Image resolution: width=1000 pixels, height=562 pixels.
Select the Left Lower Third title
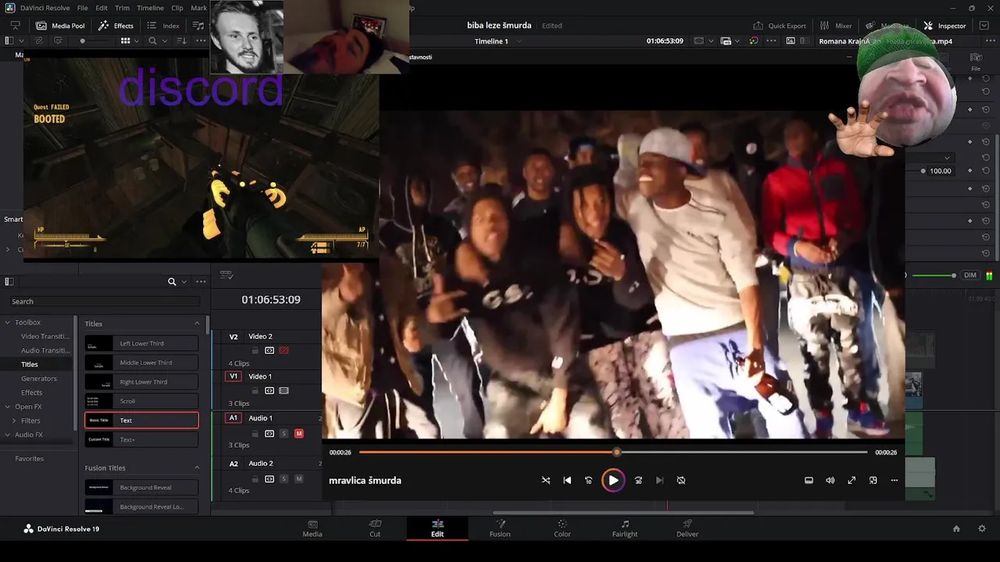point(141,343)
